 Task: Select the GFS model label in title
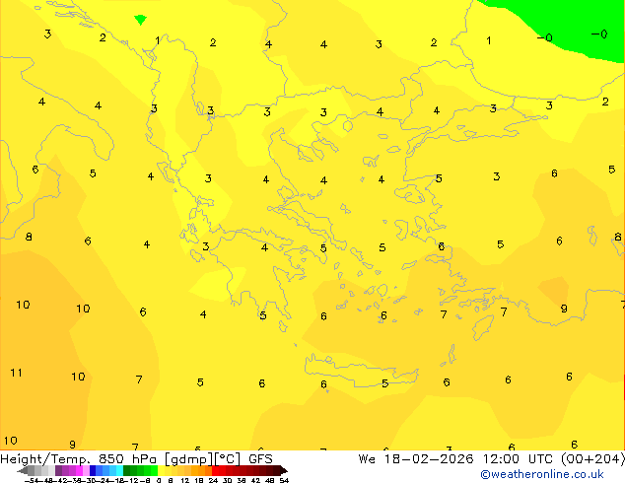[x=260, y=459]
